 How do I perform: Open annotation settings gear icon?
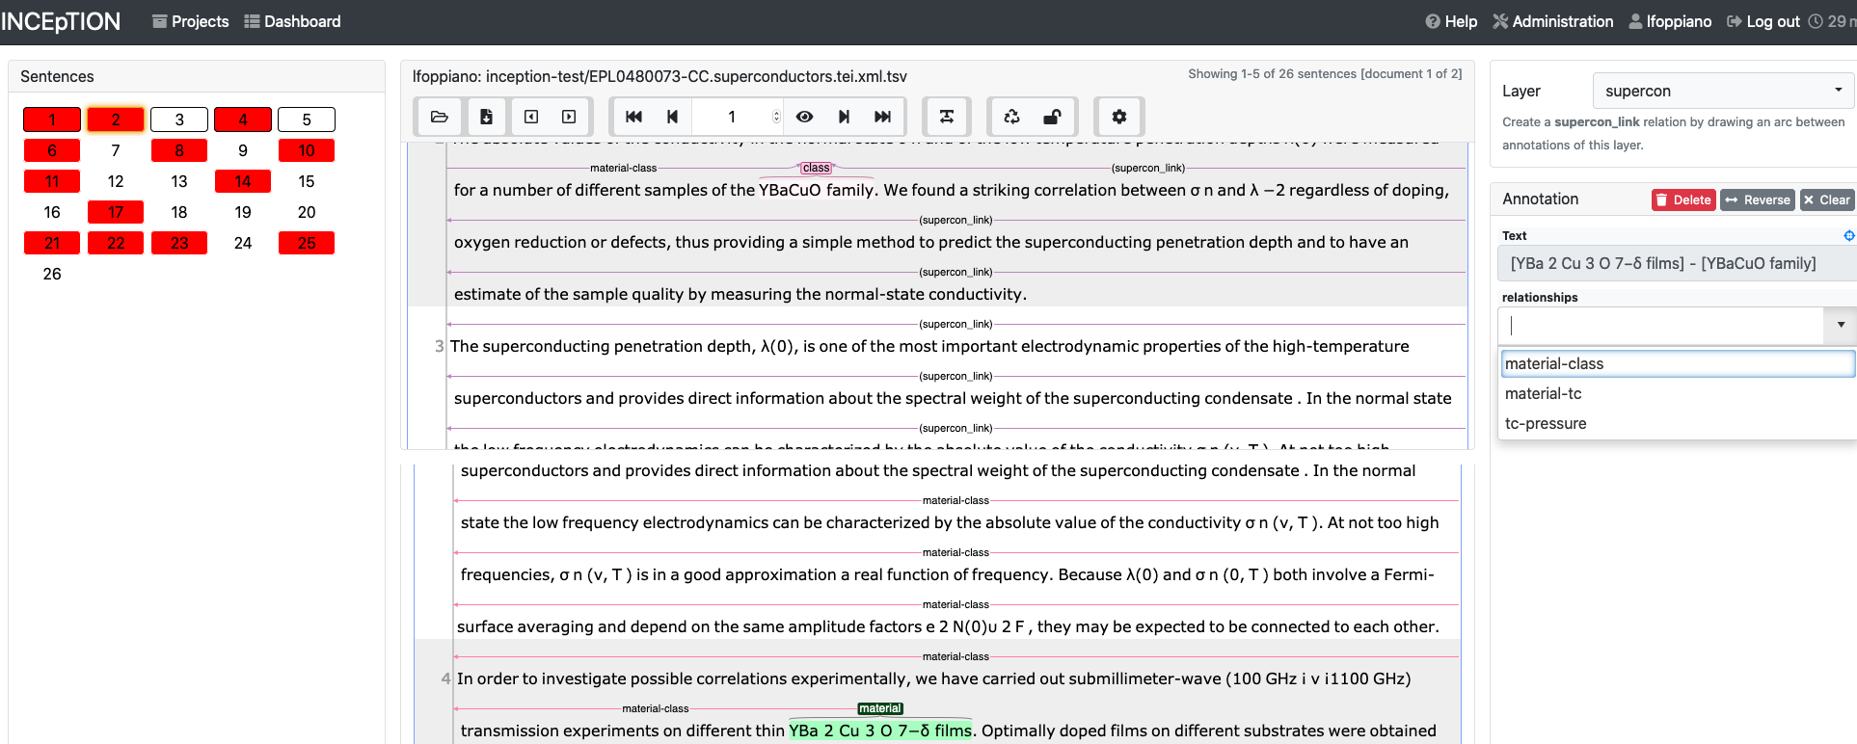(x=1118, y=117)
